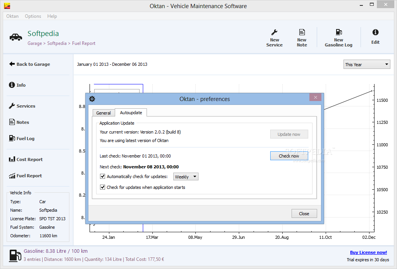The image size is (397, 269).
Task: Open Info in the sidebar
Action: click(17, 85)
